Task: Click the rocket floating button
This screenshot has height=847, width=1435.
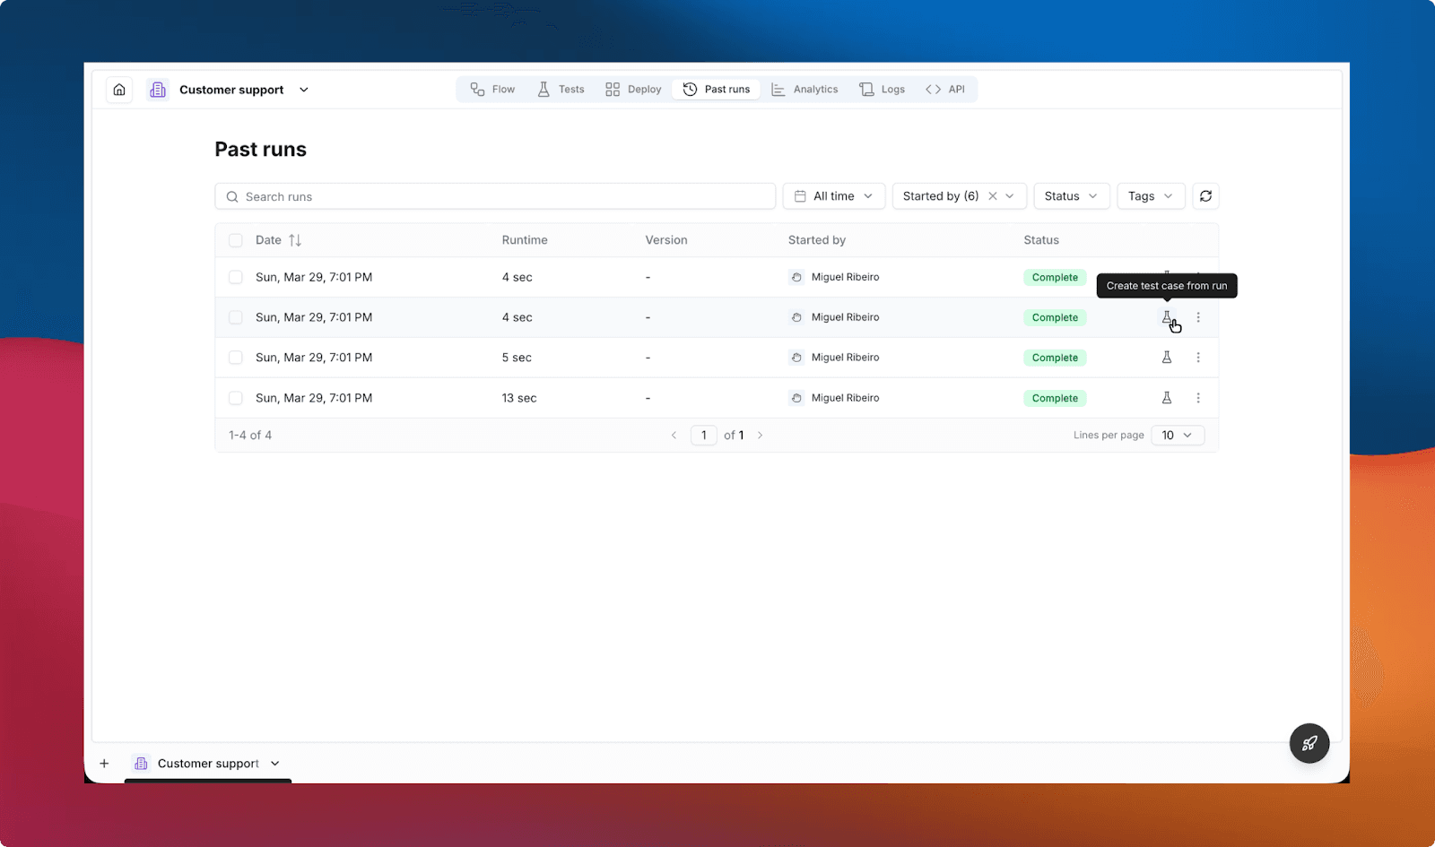Action: tap(1309, 743)
